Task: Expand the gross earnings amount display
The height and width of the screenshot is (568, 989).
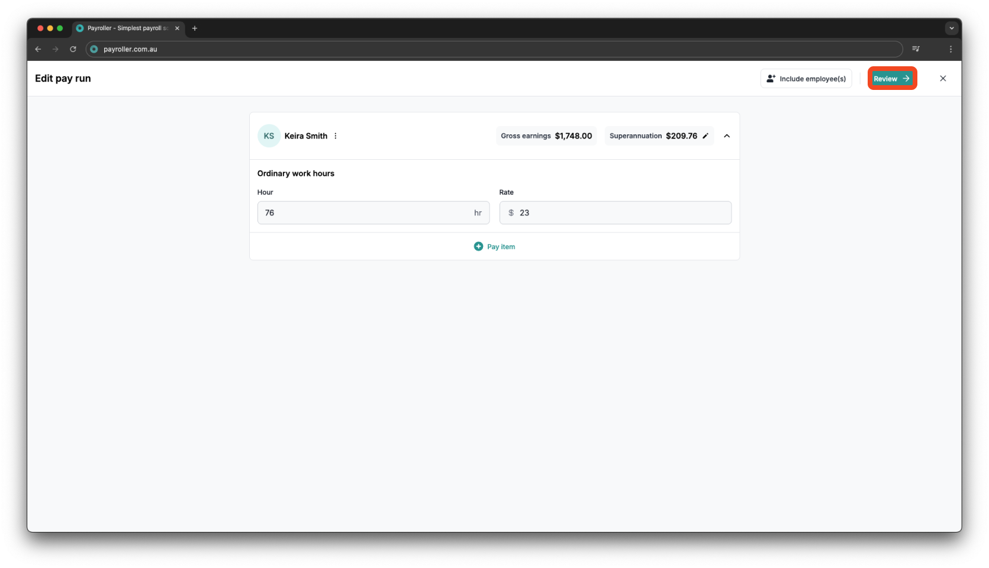Action: coord(546,135)
